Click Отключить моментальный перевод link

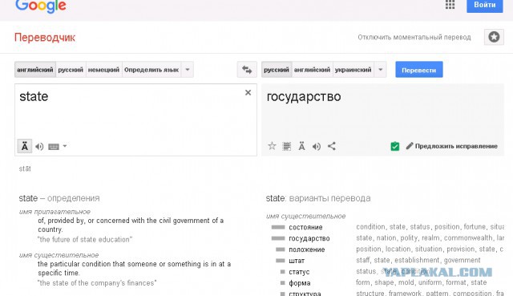(414, 38)
